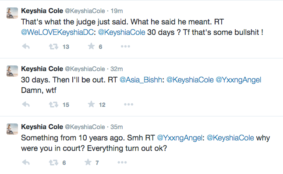Retweet the tweet with 15 retweets
The height and width of the screenshot is (174, 283).
pos(53,104)
